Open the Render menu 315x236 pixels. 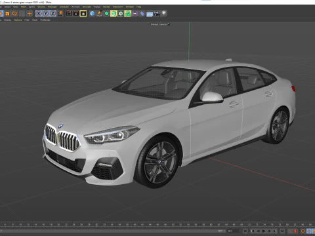106,7
